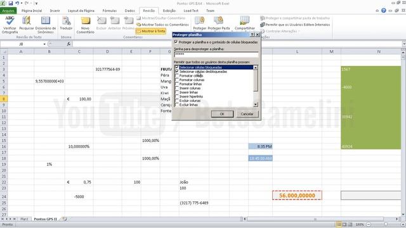This screenshot has width=406, height=228.
Task: Click the Proteger Planilha ribbon icon
Action: [200, 21]
